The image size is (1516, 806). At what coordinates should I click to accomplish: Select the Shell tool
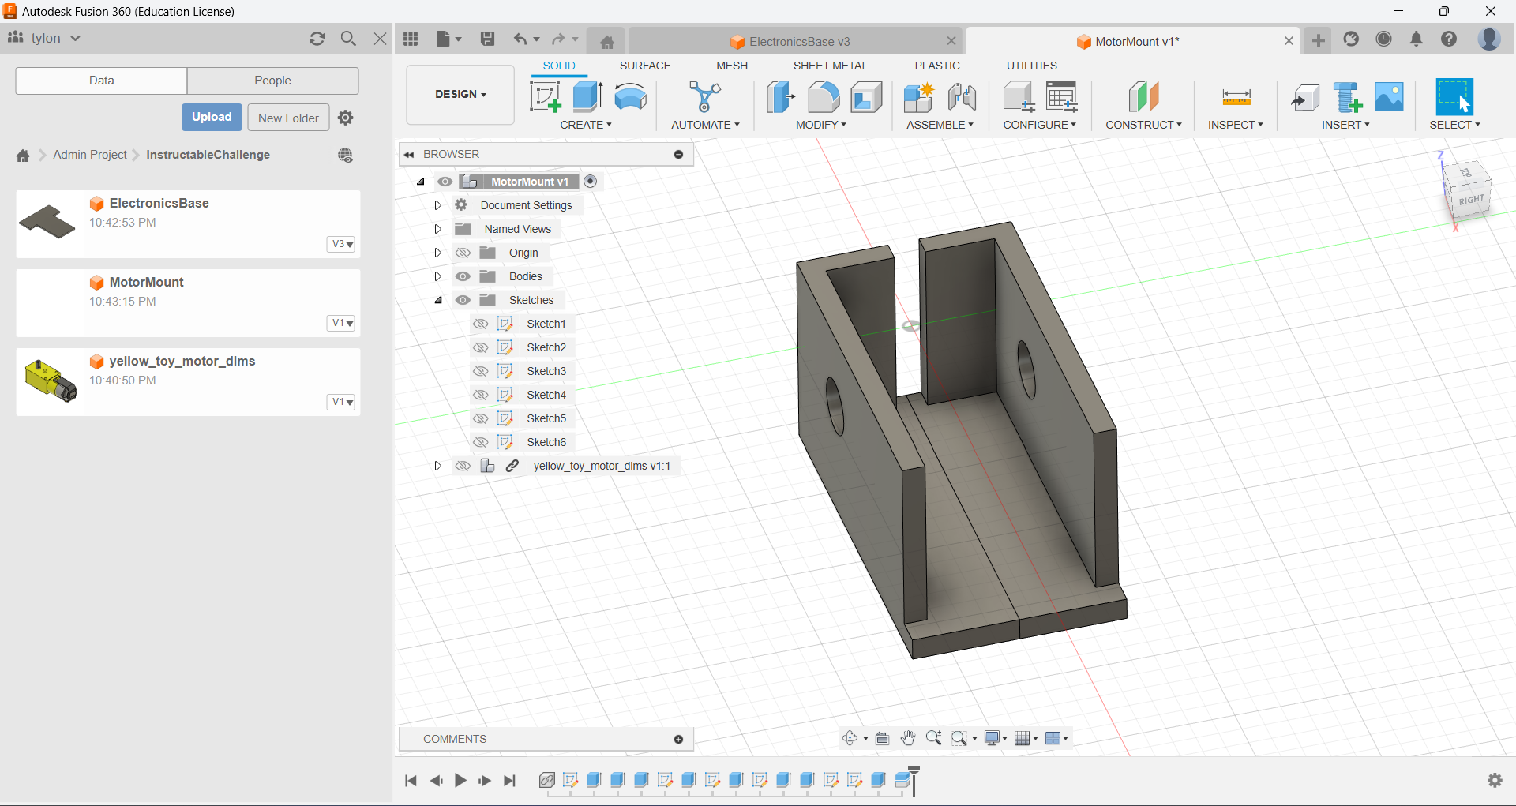pos(866,97)
